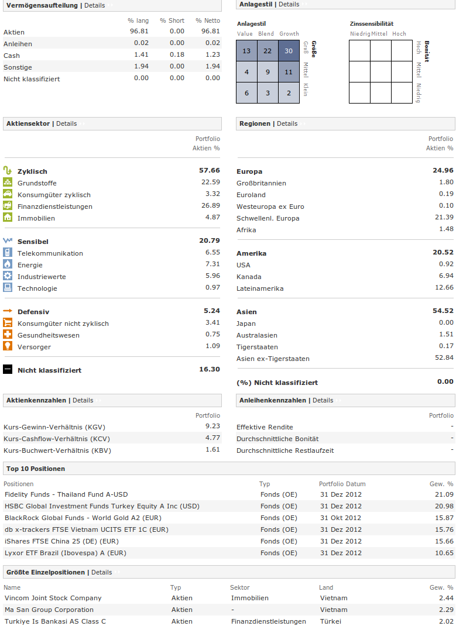Click Asien ex-Tigerstaaten region row
456x626 pixels.
tap(345, 359)
